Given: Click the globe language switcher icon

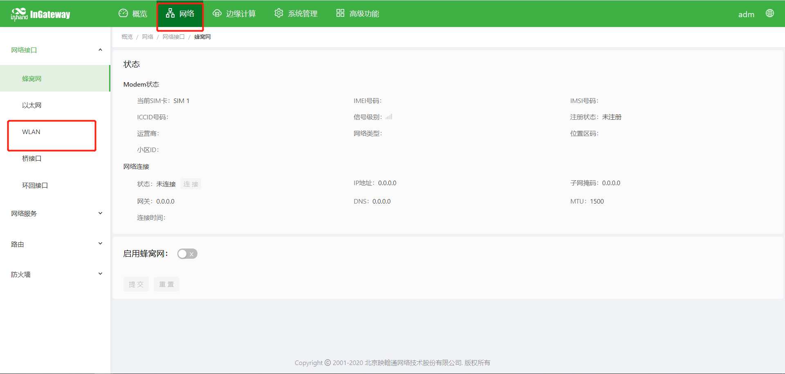Looking at the screenshot, I should (770, 13).
